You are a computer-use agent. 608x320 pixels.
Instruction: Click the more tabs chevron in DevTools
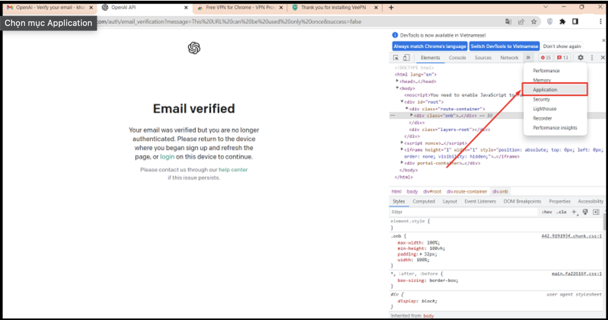pos(528,58)
